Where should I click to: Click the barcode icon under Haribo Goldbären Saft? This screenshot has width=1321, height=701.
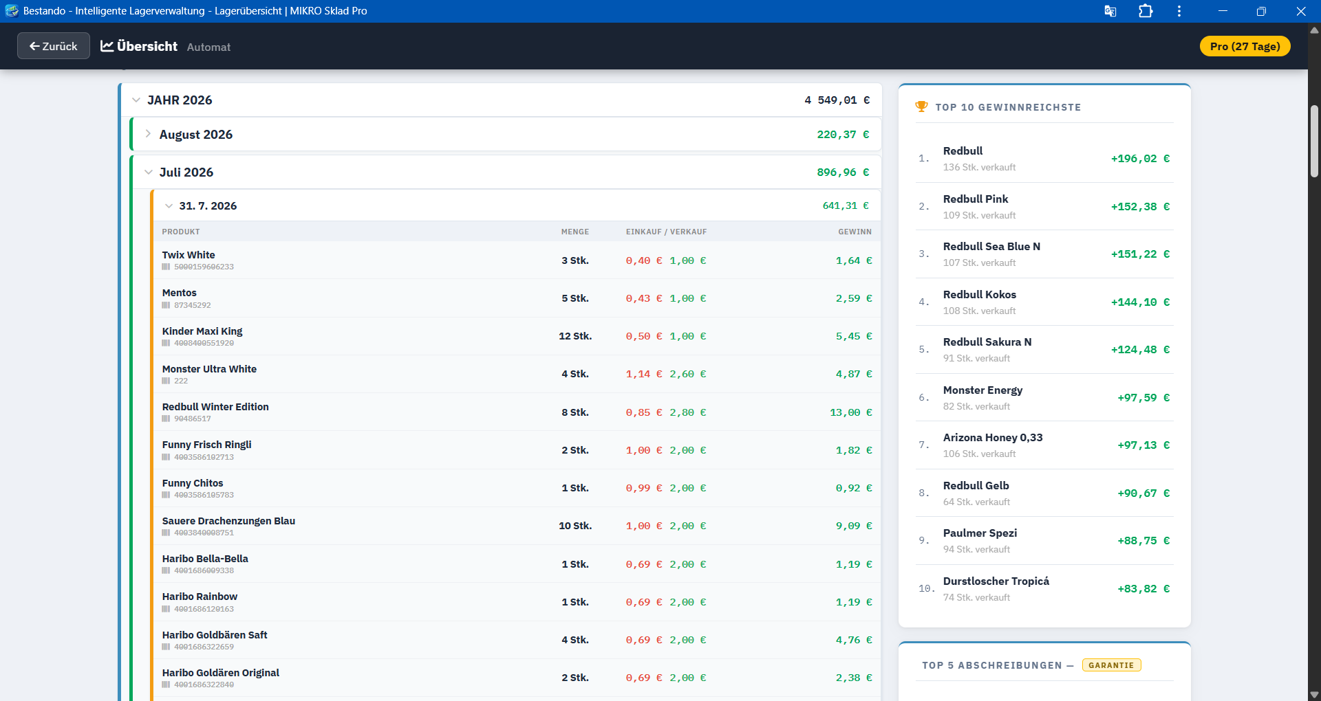pos(166,647)
